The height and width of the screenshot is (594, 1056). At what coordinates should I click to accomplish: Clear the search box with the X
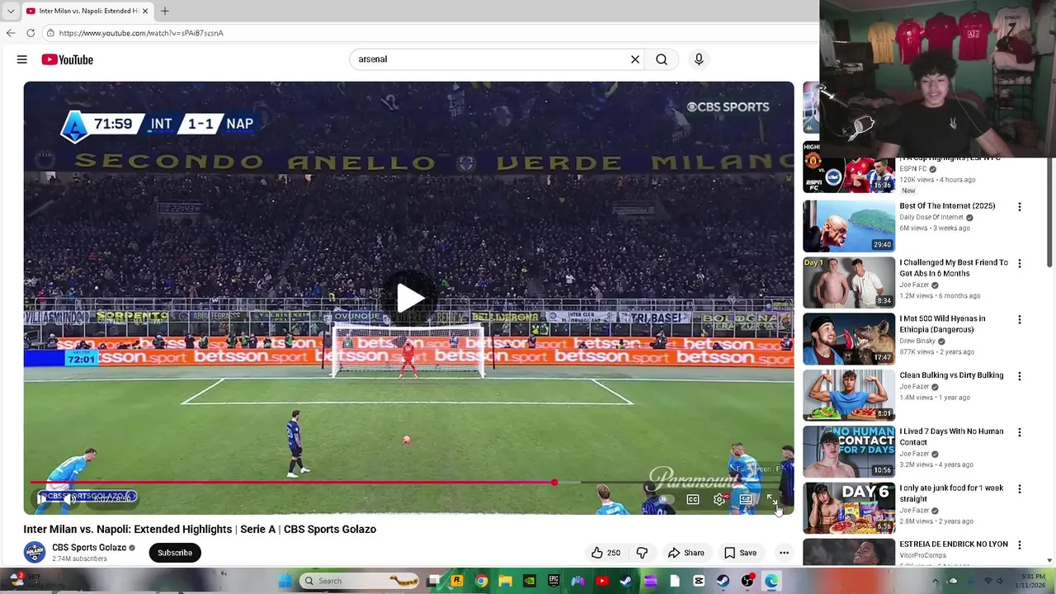(x=635, y=59)
